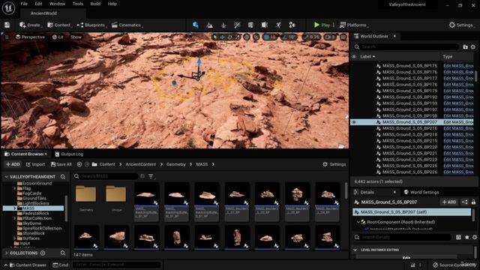Click the content browser history forward icon

click(x=87, y=164)
